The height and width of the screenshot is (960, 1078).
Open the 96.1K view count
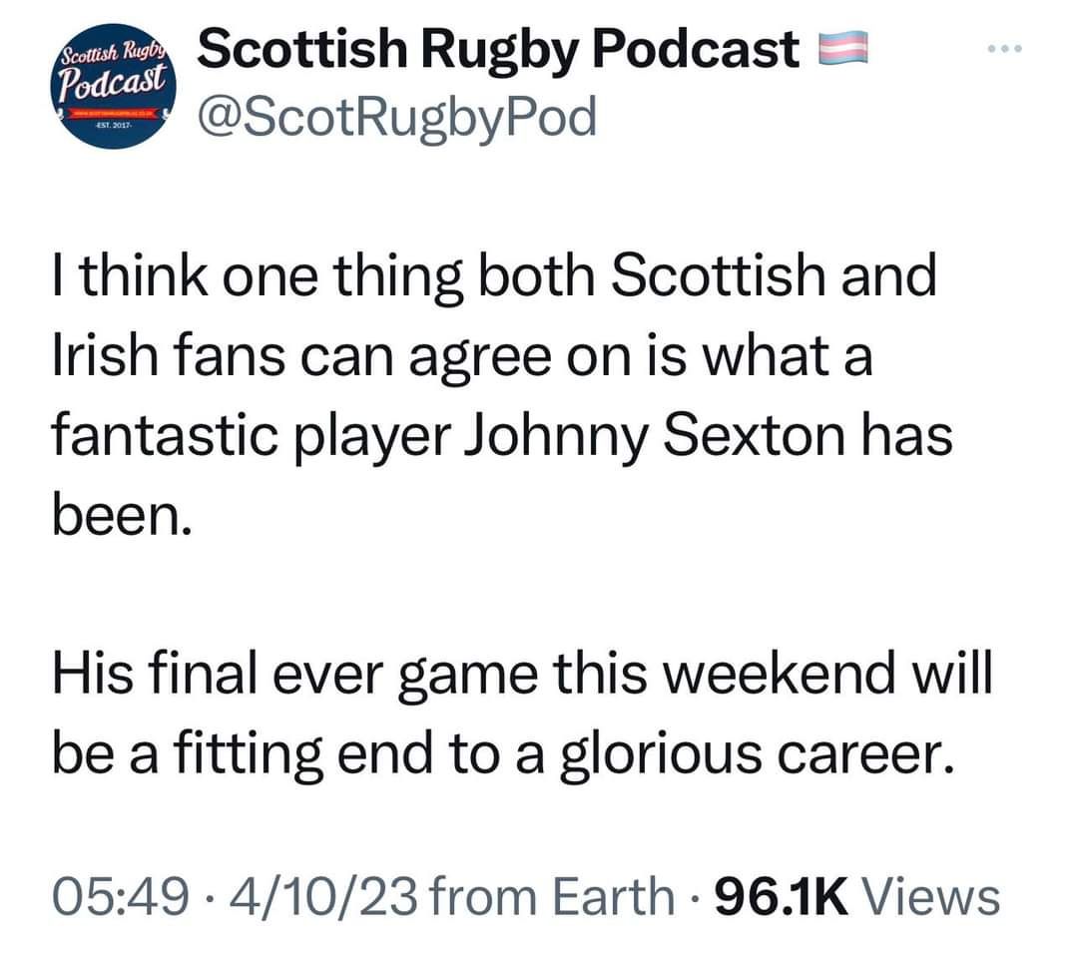(x=780, y=894)
